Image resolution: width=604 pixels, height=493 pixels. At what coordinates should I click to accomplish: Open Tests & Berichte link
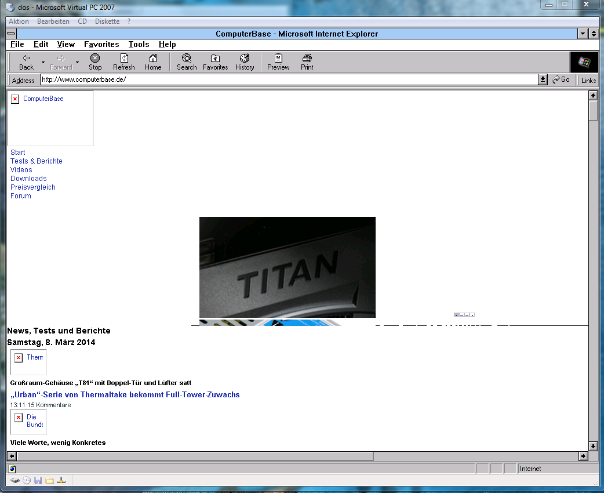(x=36, y=161)
